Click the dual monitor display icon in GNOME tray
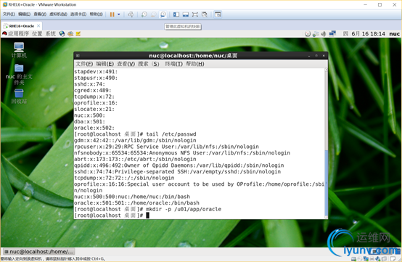Screen dimensions: 402x262 [x=332, y=33]
